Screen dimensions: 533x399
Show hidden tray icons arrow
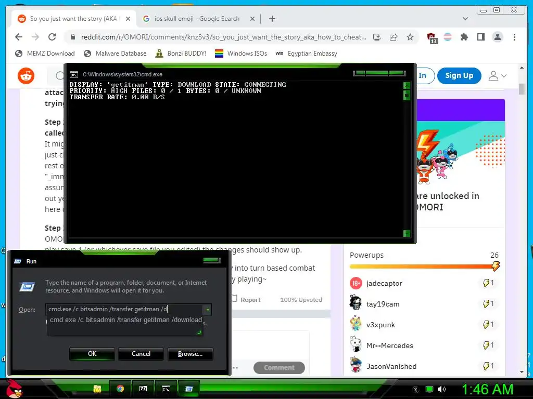(x=416, y=389)
